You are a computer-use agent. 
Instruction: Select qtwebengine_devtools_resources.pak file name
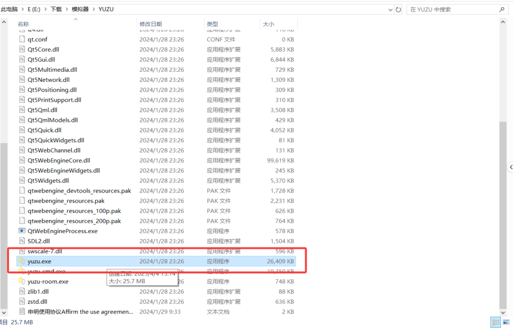coord(79,191)
